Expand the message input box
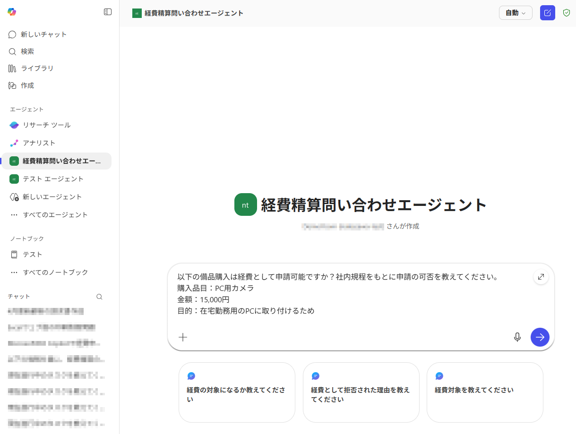Screen dimensions: 576x434 pyautogui.click(x=541, y=277)
